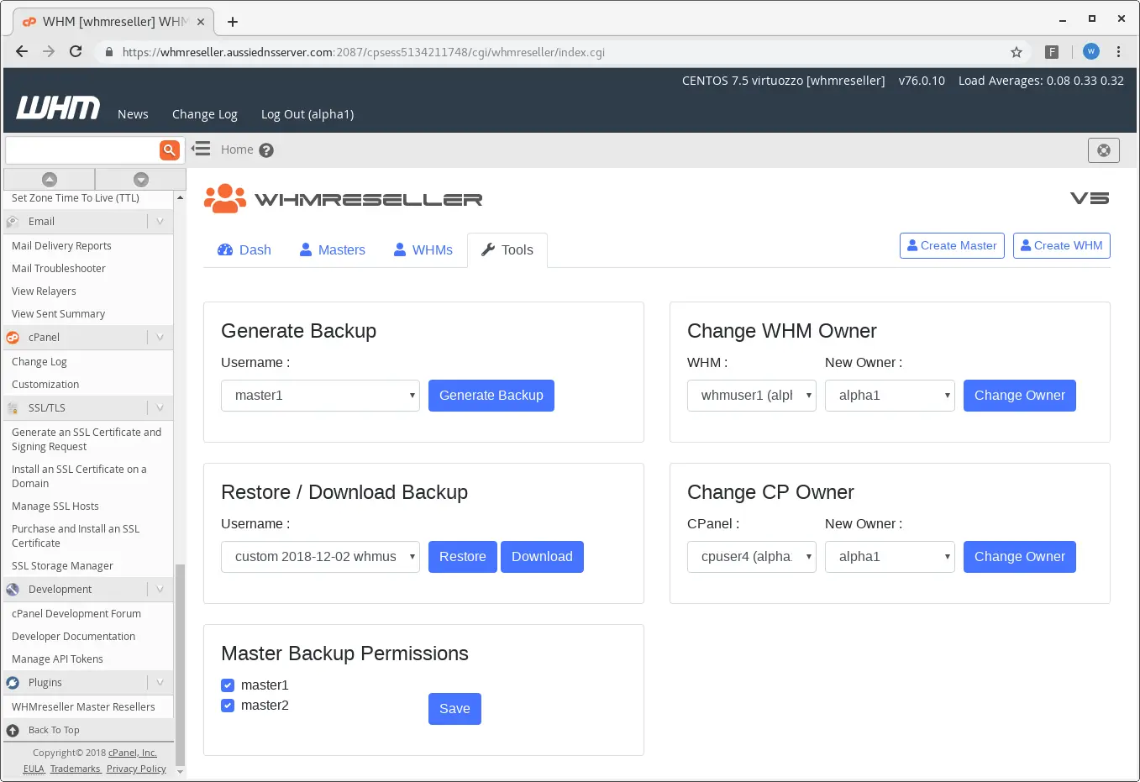Toggle the master2 backup permission checkbox
The width and height of the screenshot is (1140, 782).
point(228,706)
